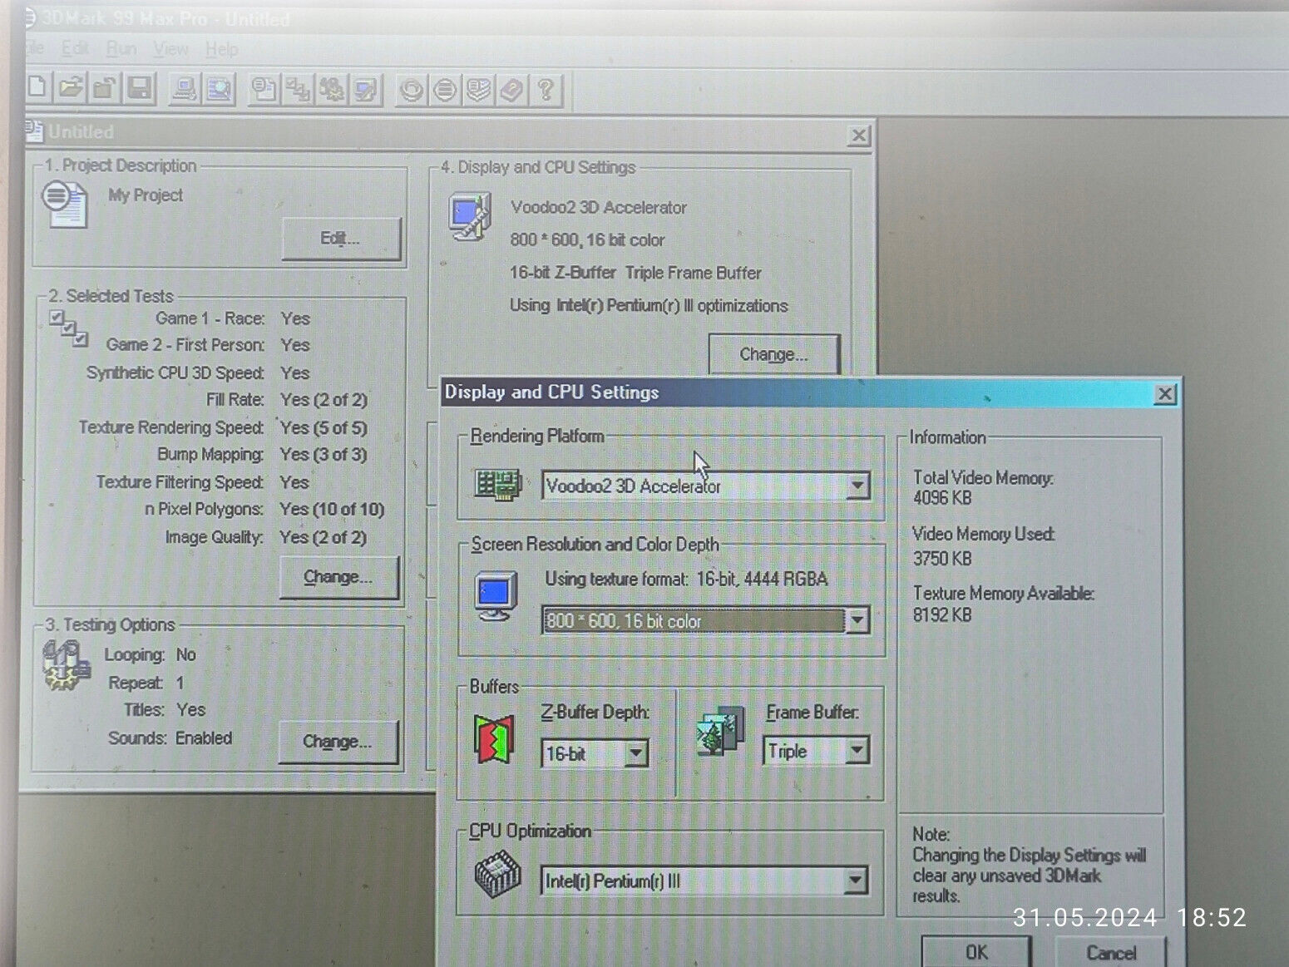Image resolution: width=1289 pixels, height=967 pixels.
Task: Click the Frame Buffer stacked images icon
Action: pos(720,731)
